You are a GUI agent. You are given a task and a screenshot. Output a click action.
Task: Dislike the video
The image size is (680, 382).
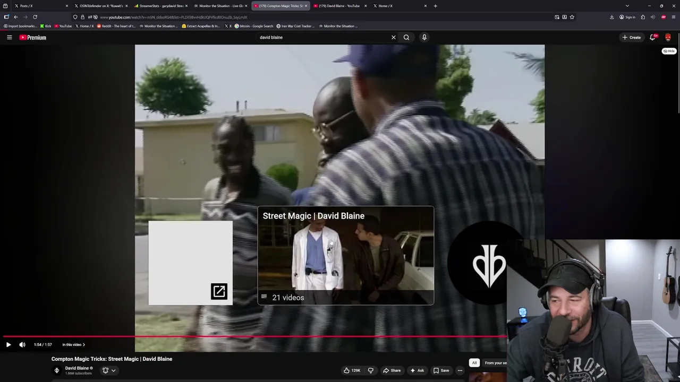(371, 370)
